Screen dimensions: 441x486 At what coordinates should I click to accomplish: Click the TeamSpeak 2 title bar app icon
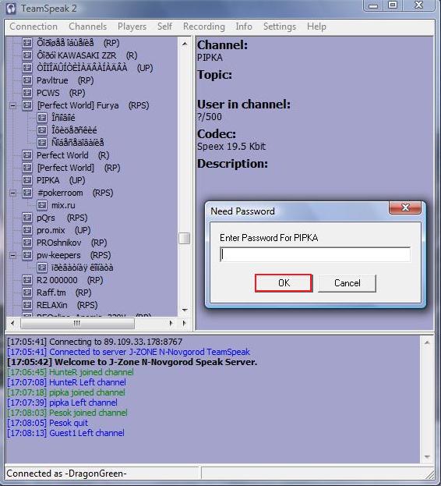[11, 9]
